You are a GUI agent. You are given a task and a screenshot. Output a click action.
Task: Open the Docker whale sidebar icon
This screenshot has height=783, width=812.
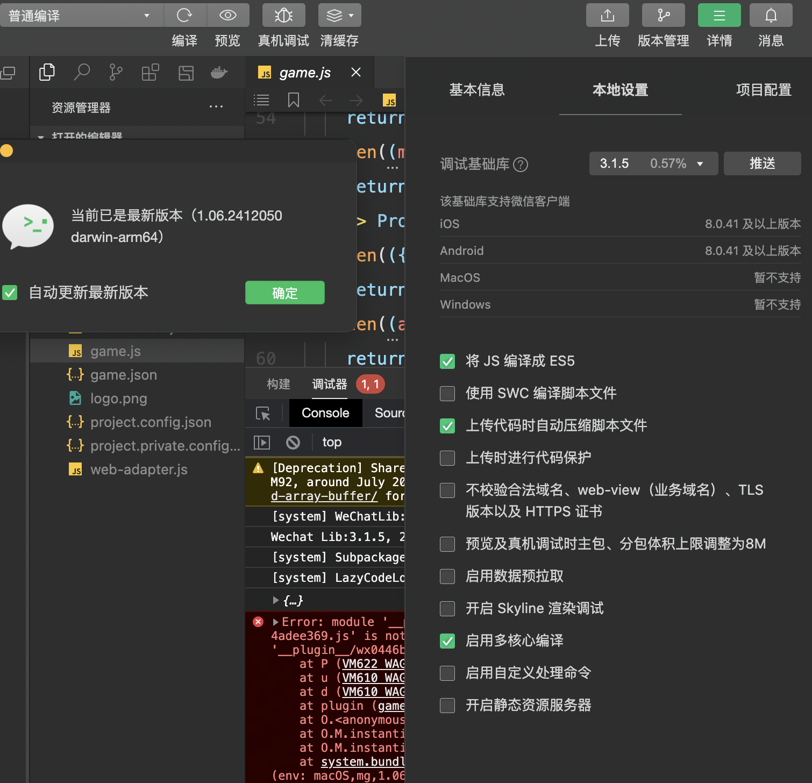pos(219,72)
